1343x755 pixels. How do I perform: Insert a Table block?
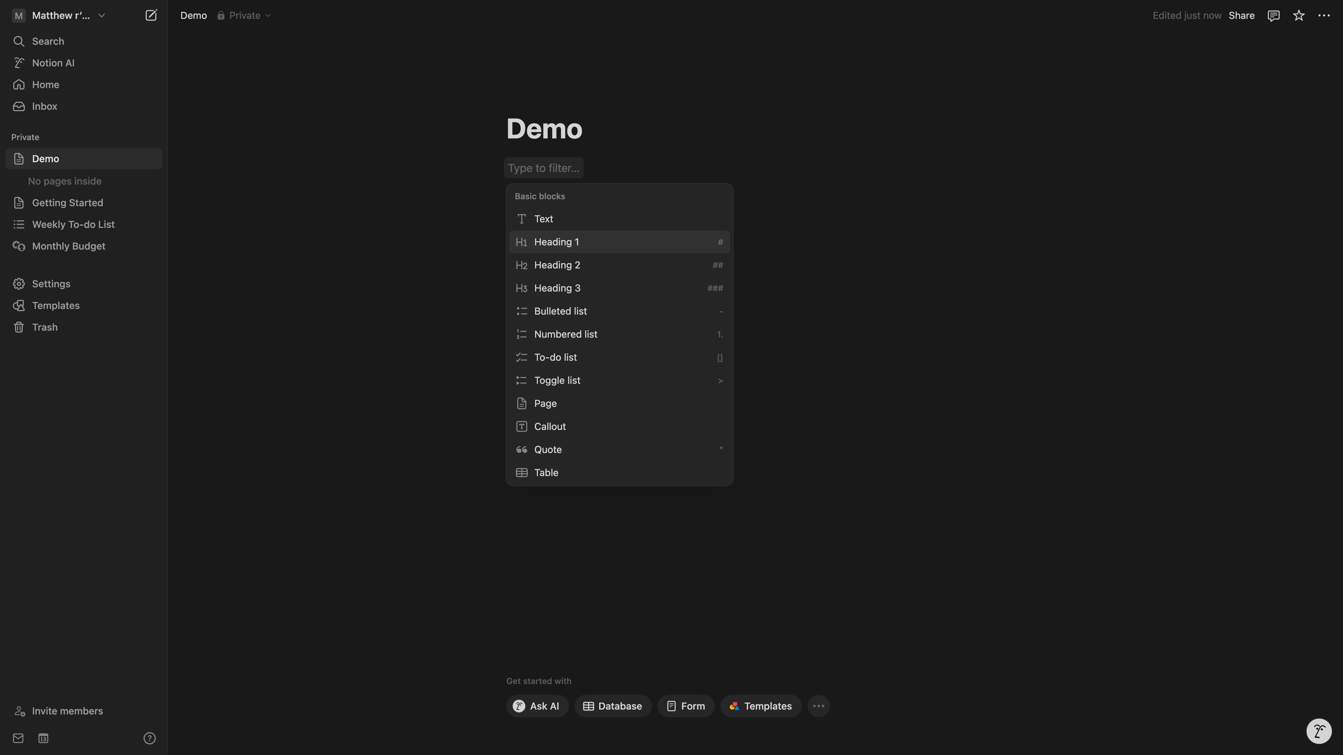[619, 473]
